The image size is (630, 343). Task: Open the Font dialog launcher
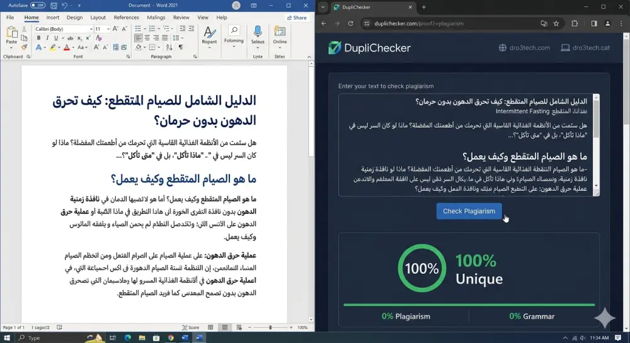tap(128, 57)
